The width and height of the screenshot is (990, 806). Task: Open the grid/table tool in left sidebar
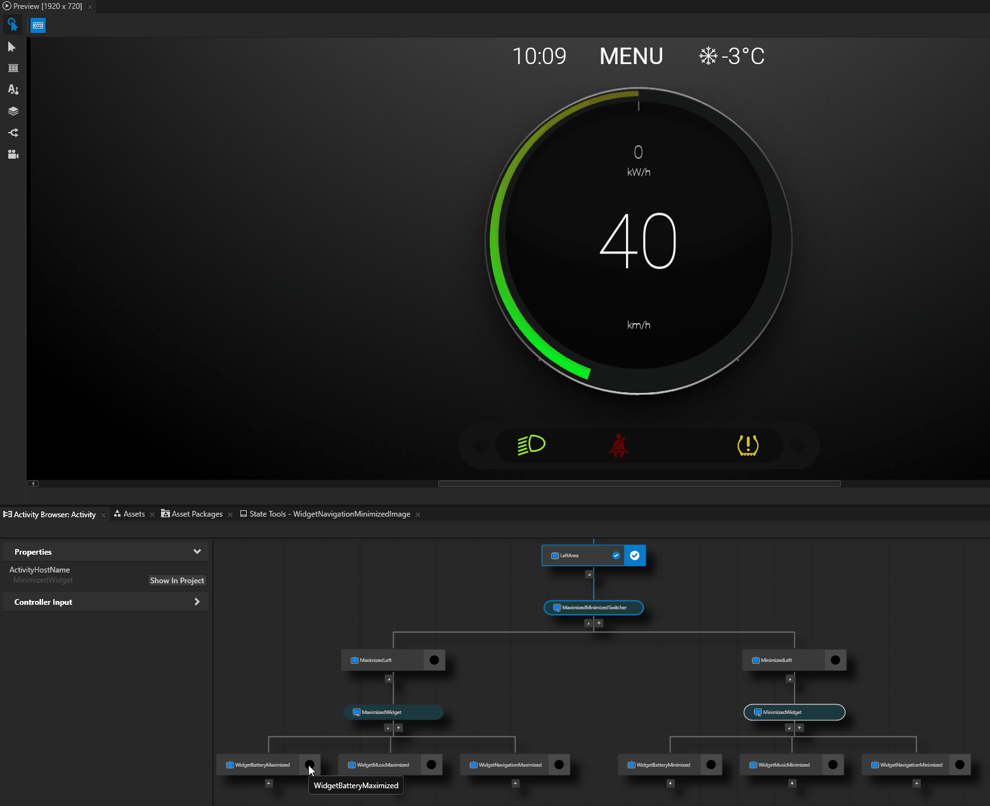click(13, 68)
